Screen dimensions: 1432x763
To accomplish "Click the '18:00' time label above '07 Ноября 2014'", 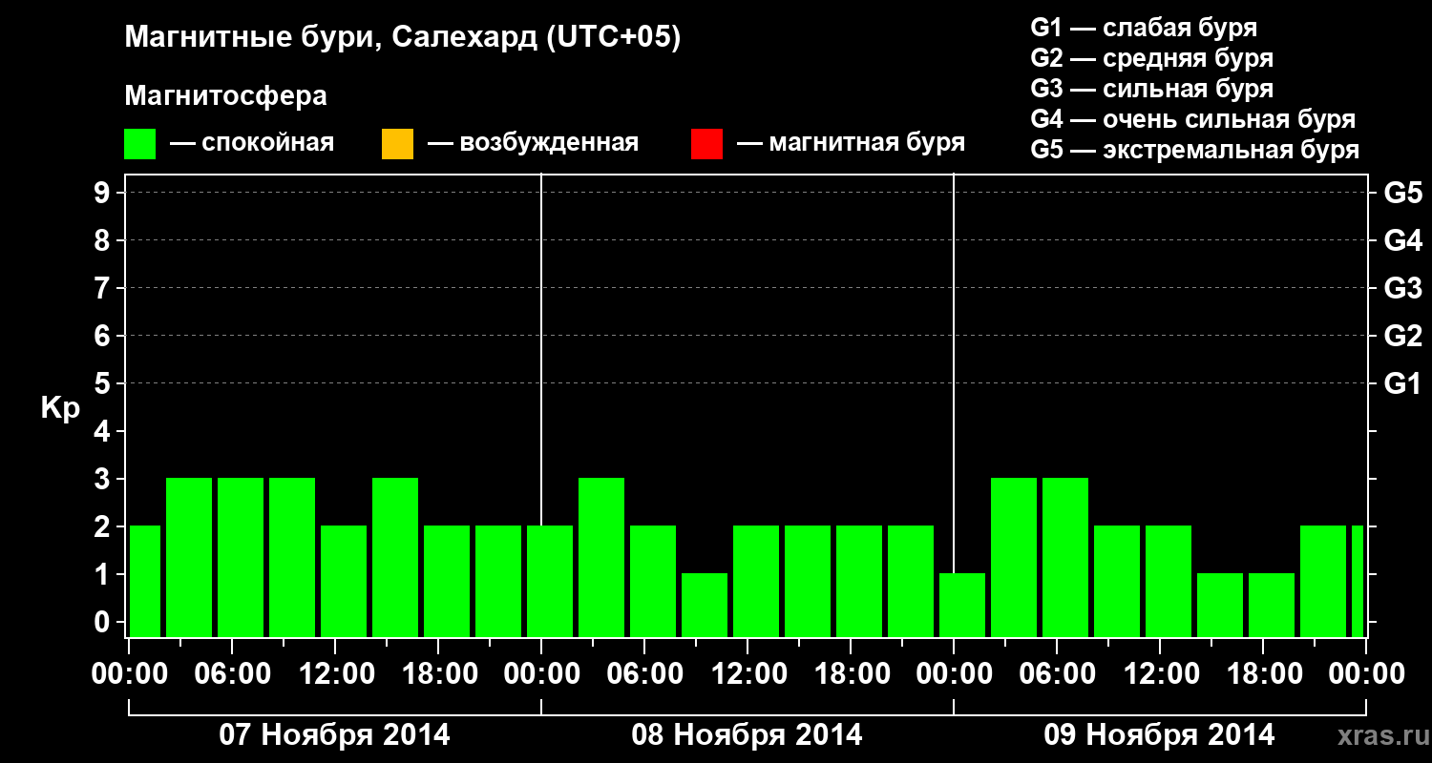I will (438, 674).
